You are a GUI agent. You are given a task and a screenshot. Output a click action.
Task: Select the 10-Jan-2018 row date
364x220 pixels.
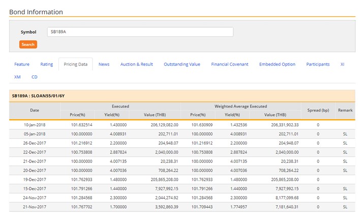pos(35,124)
